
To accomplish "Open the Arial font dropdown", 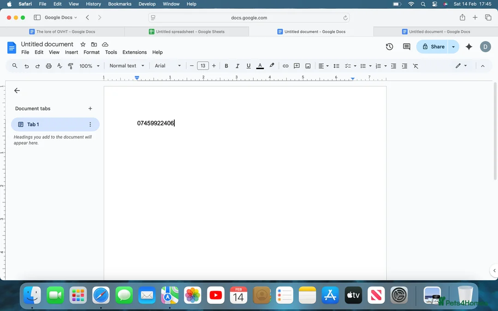I will click(168, 66).
